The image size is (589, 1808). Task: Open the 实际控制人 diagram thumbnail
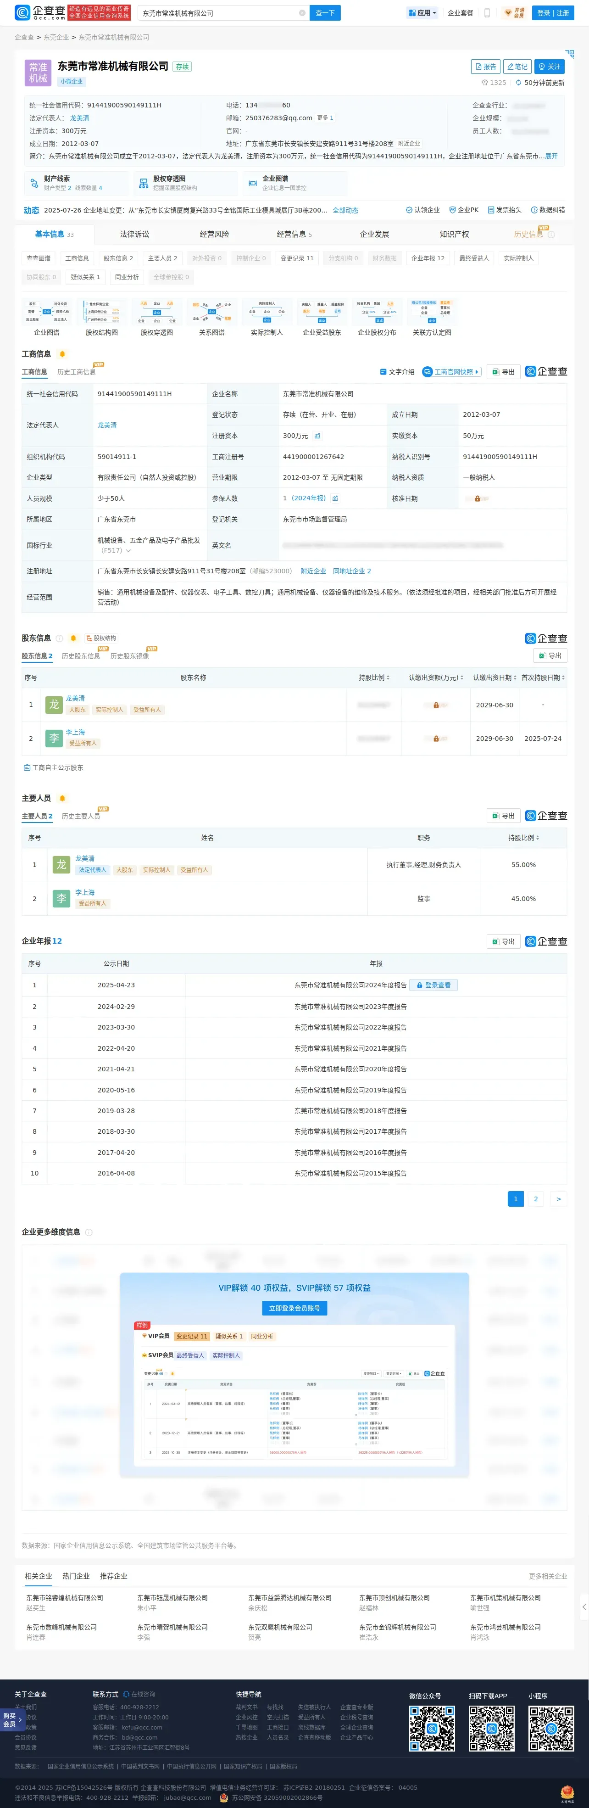[x=267, y=317]
